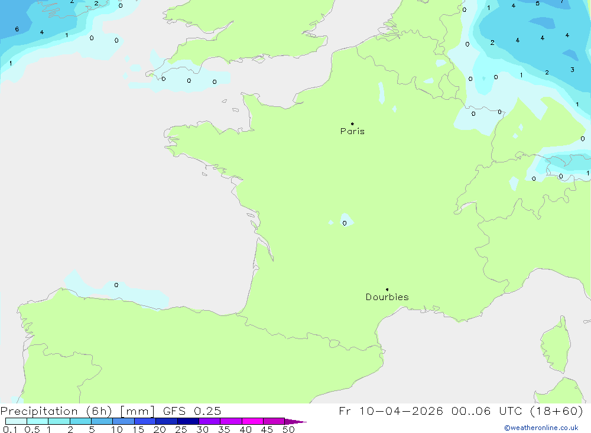Click the '25' legend label

coord(181,429)
